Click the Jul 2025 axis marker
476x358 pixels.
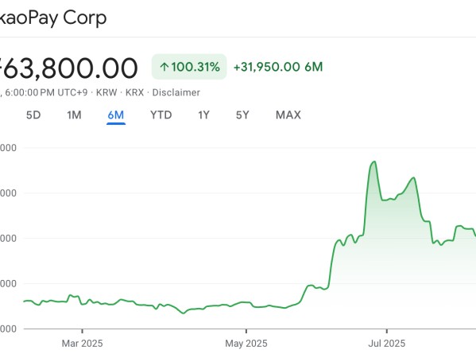387,344
